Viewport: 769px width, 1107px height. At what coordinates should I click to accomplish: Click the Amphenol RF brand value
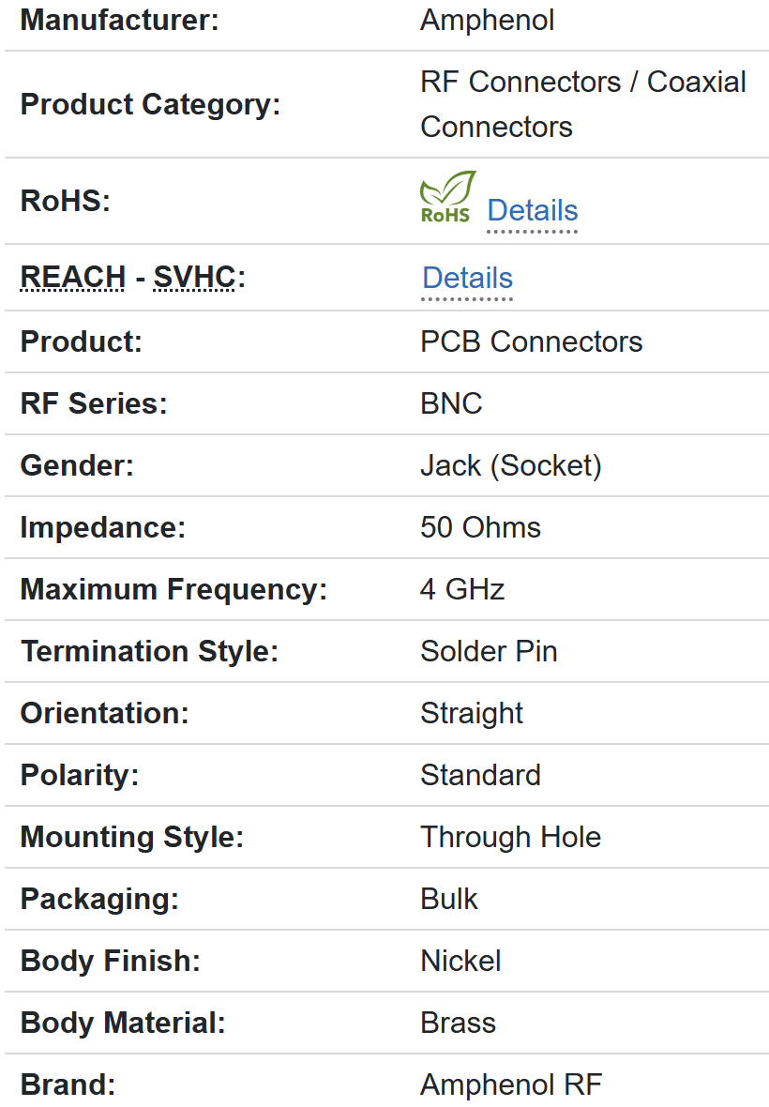[x=510, y=1084]
